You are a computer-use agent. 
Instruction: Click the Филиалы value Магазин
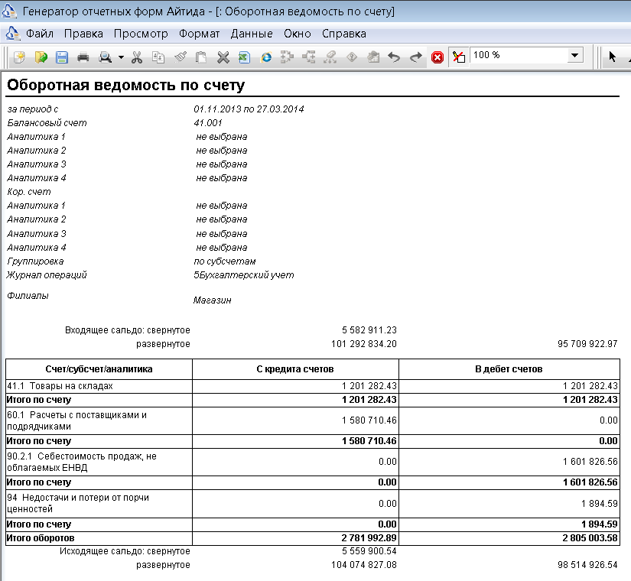212,300
